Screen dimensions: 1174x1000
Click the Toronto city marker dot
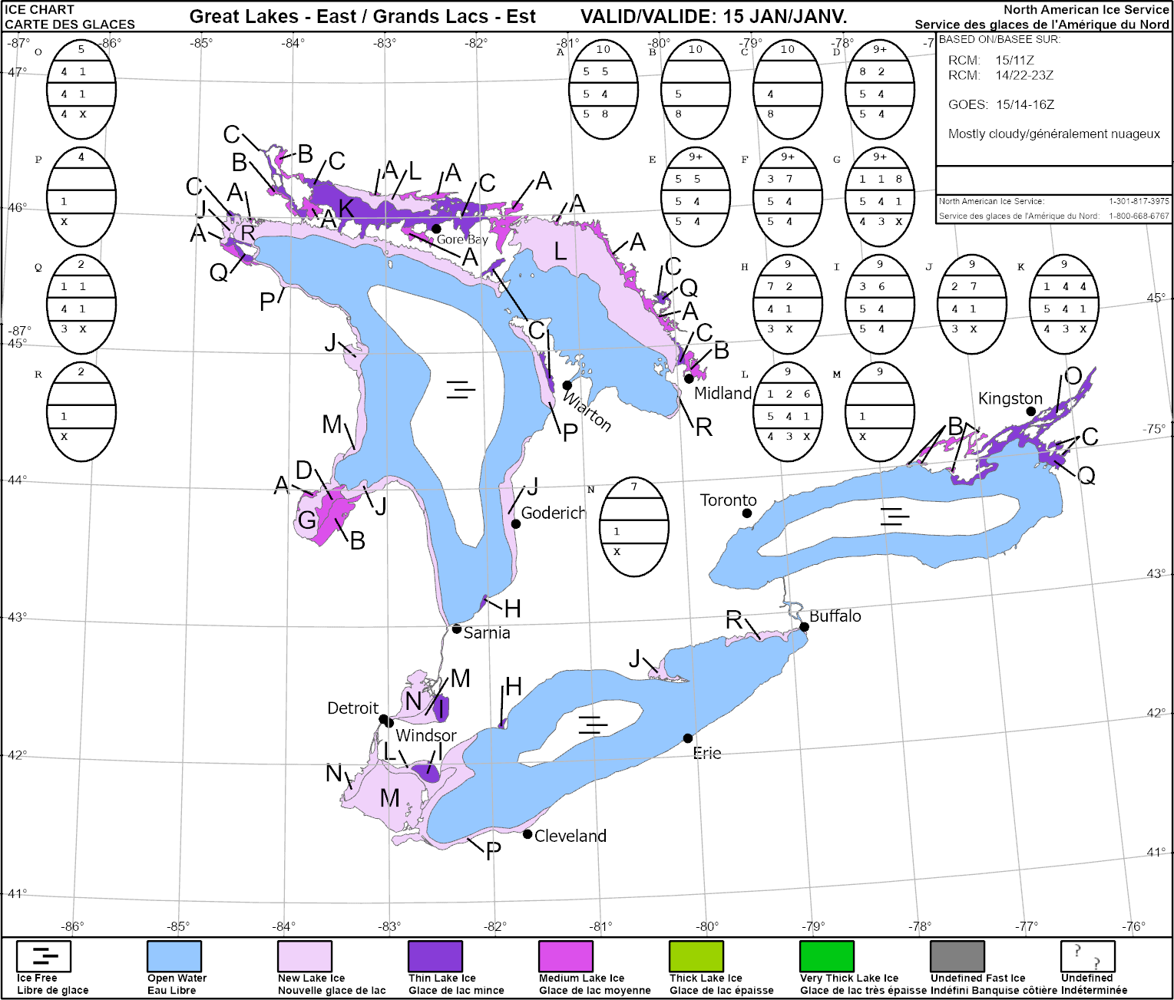(747, 513)
